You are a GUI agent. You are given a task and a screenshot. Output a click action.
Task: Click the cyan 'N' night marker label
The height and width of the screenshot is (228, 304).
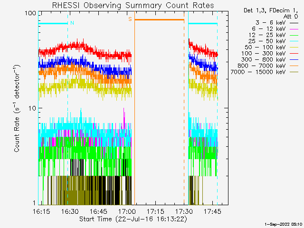[x=72, y=23]
